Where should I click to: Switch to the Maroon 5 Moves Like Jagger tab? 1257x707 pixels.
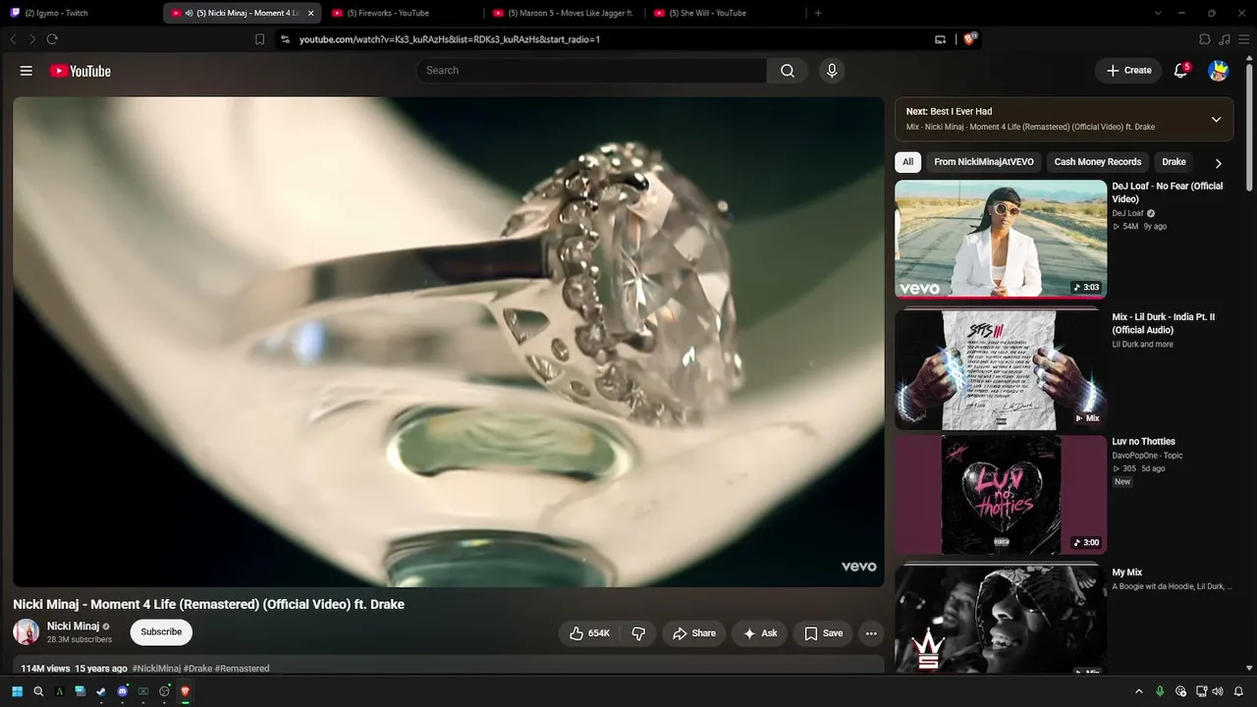click(x=564, y=13)
